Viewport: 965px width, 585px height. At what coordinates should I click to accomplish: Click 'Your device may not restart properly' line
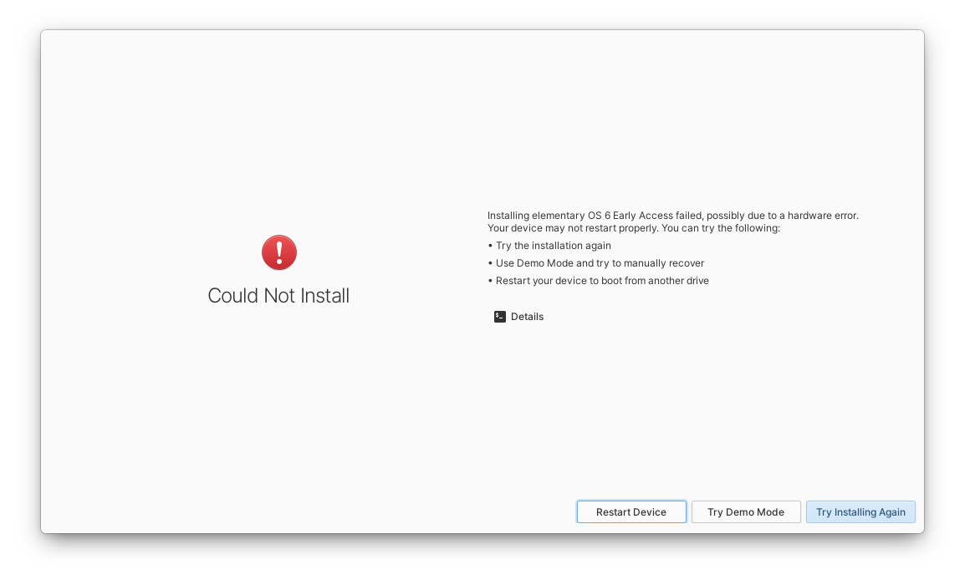coord(633,228)
